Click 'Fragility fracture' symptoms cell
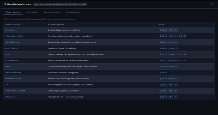 click(66, 97)
